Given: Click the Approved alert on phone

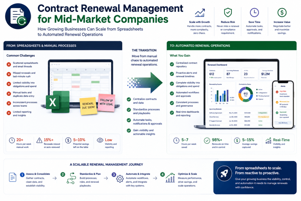Looking at the screenshot, I should (x=283, y=115).
